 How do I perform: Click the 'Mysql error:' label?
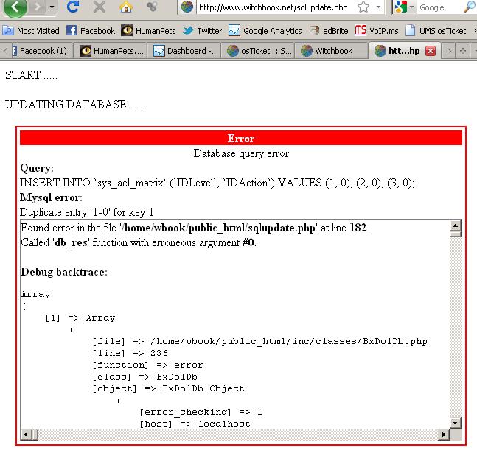51,197
